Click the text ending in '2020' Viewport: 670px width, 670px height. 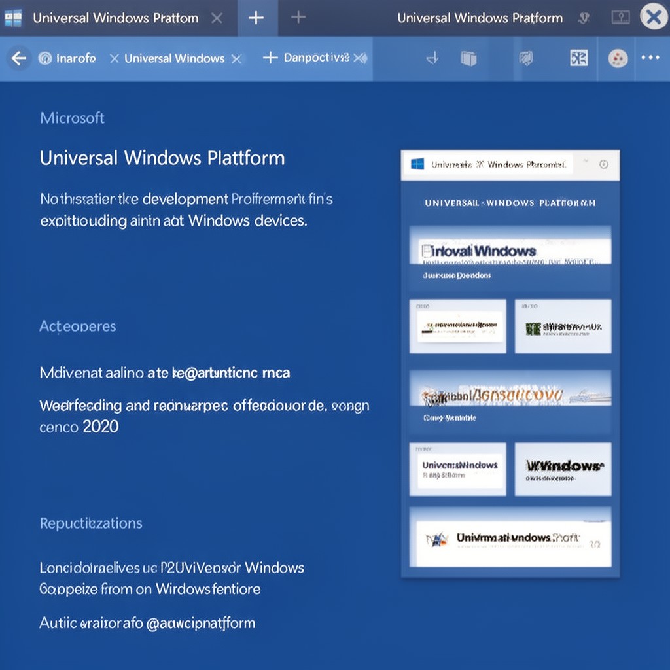pyautogui.click(x=204, y=415)
